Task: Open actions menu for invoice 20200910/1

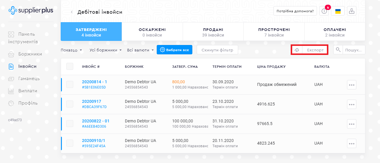Action: point(351,143)
